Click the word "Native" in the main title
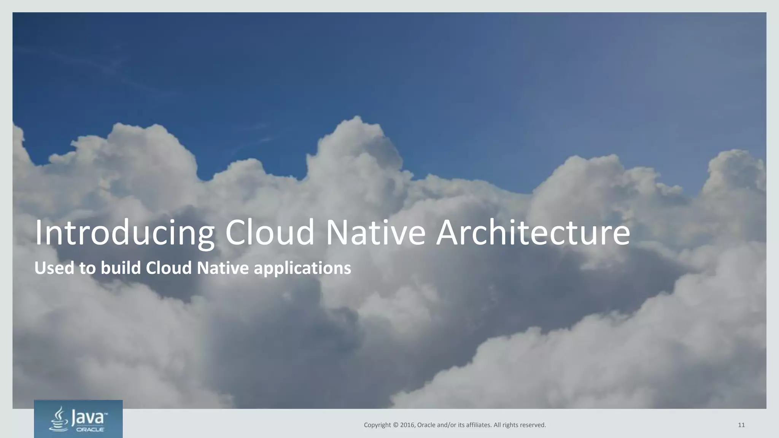Viewport: 779px width, 438px height. click(x=375, y=233)
